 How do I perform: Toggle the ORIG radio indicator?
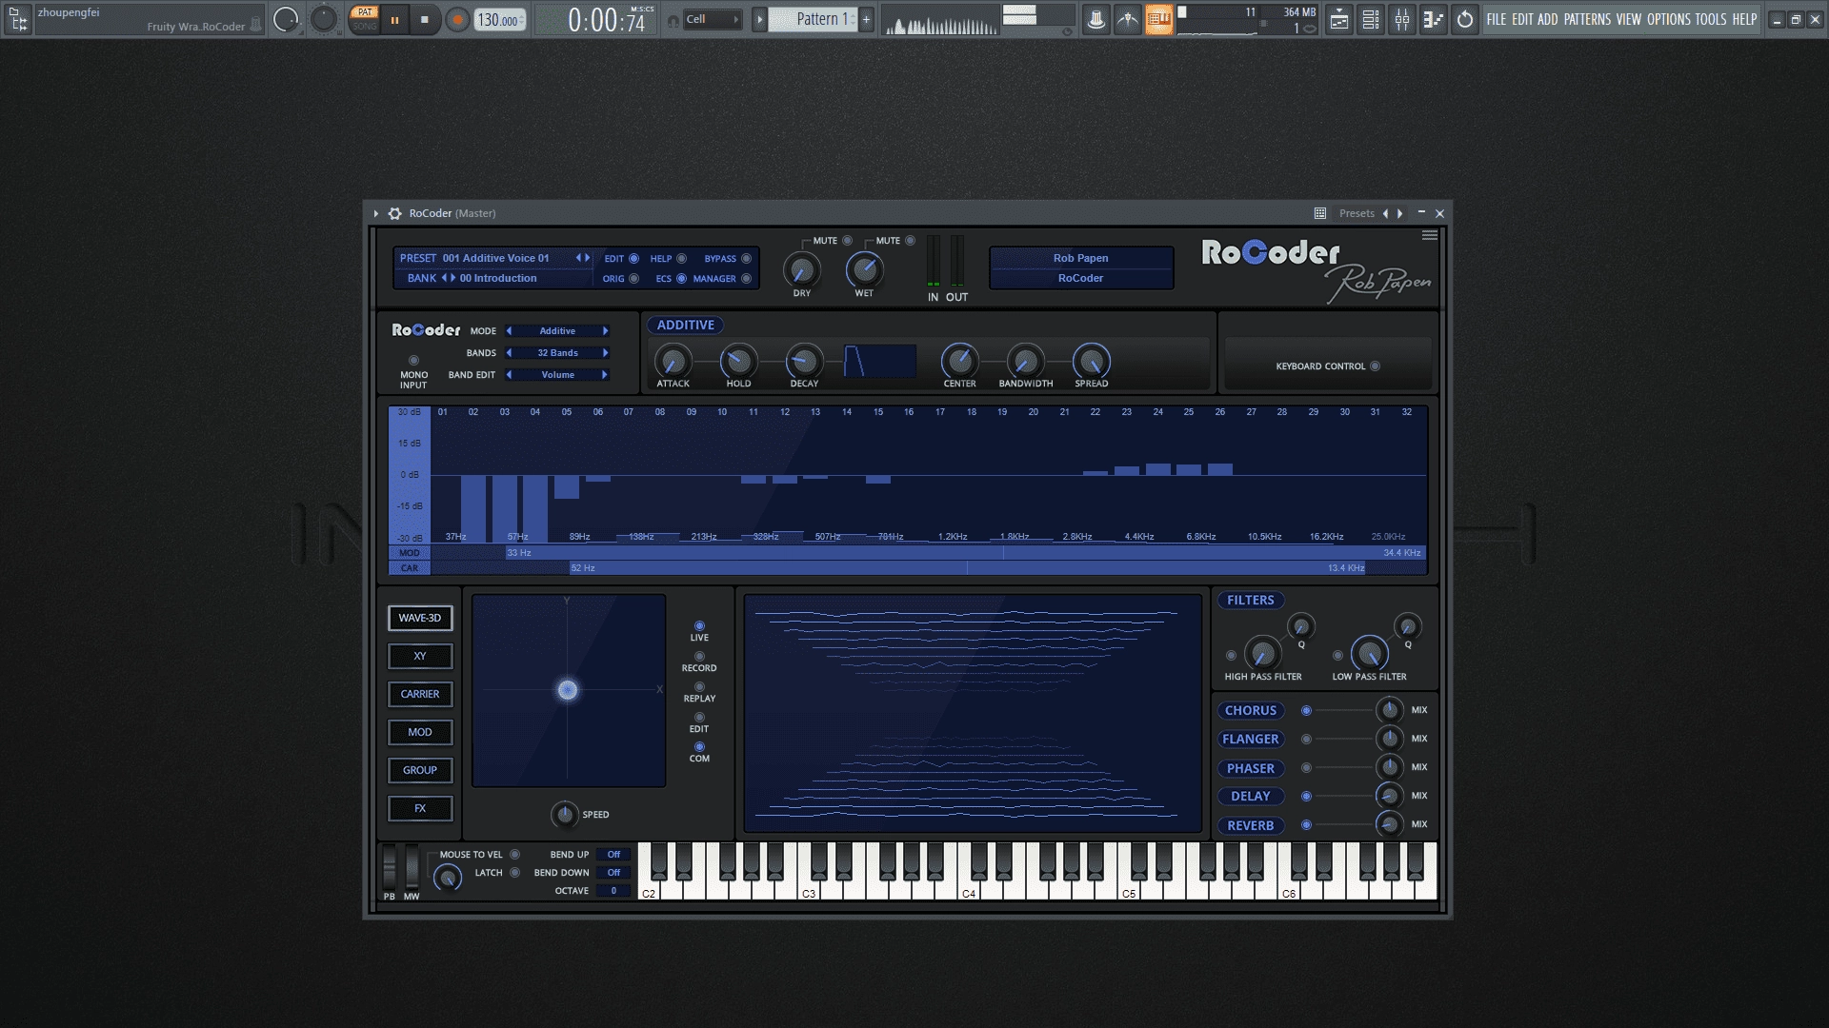tap(634, 279)
